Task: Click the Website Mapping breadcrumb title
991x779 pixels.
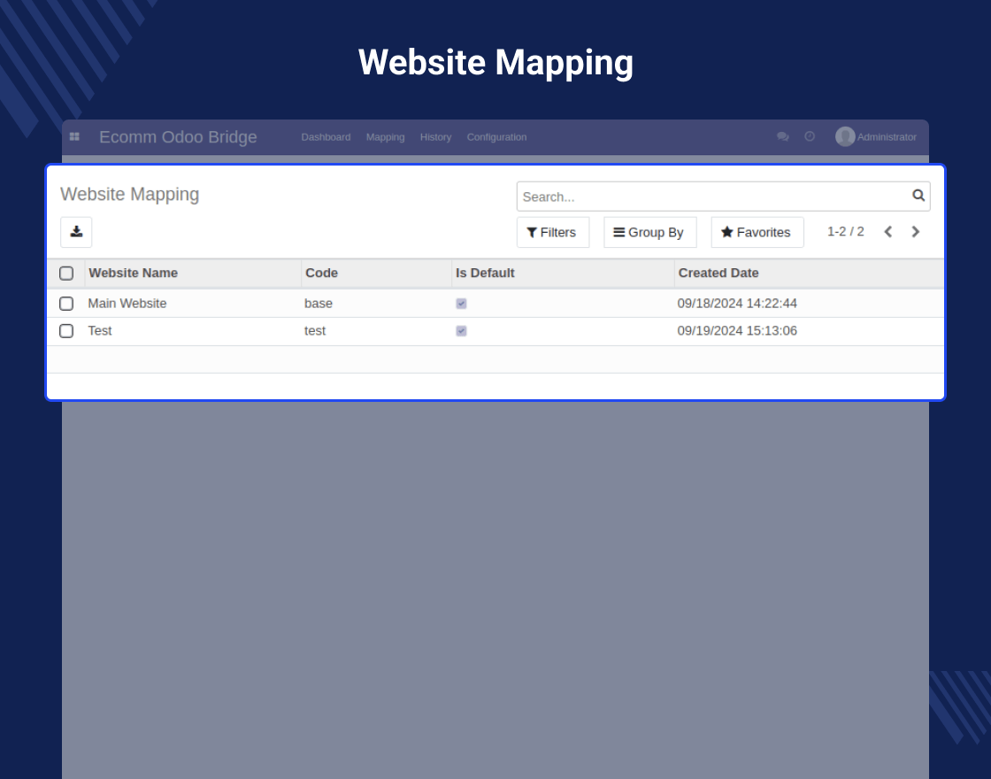Action: [129, 194]
